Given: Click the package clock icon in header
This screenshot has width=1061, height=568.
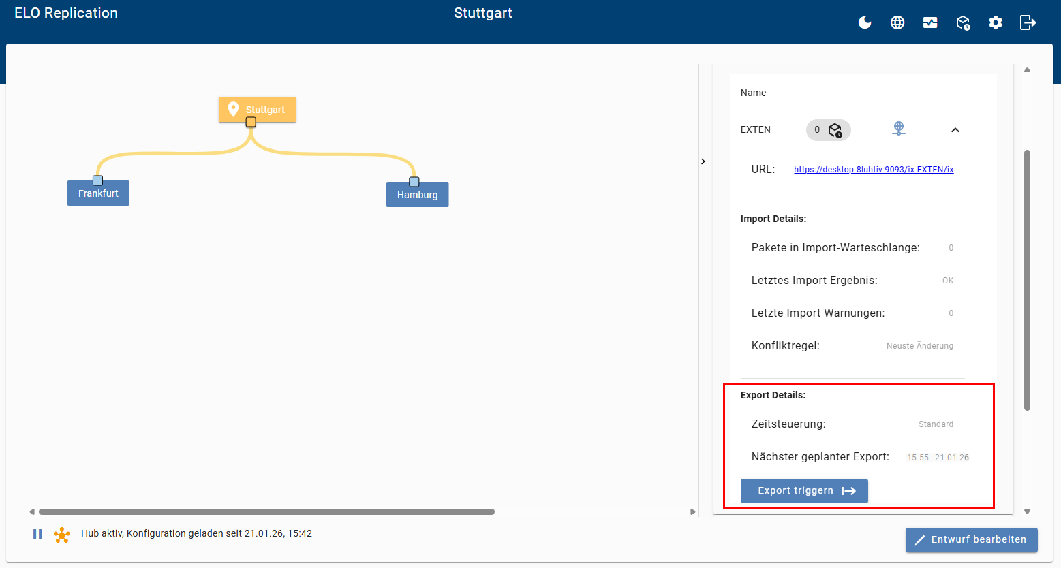Looking at the screenshot, I should pyautogui.click(x=963, y=22).
